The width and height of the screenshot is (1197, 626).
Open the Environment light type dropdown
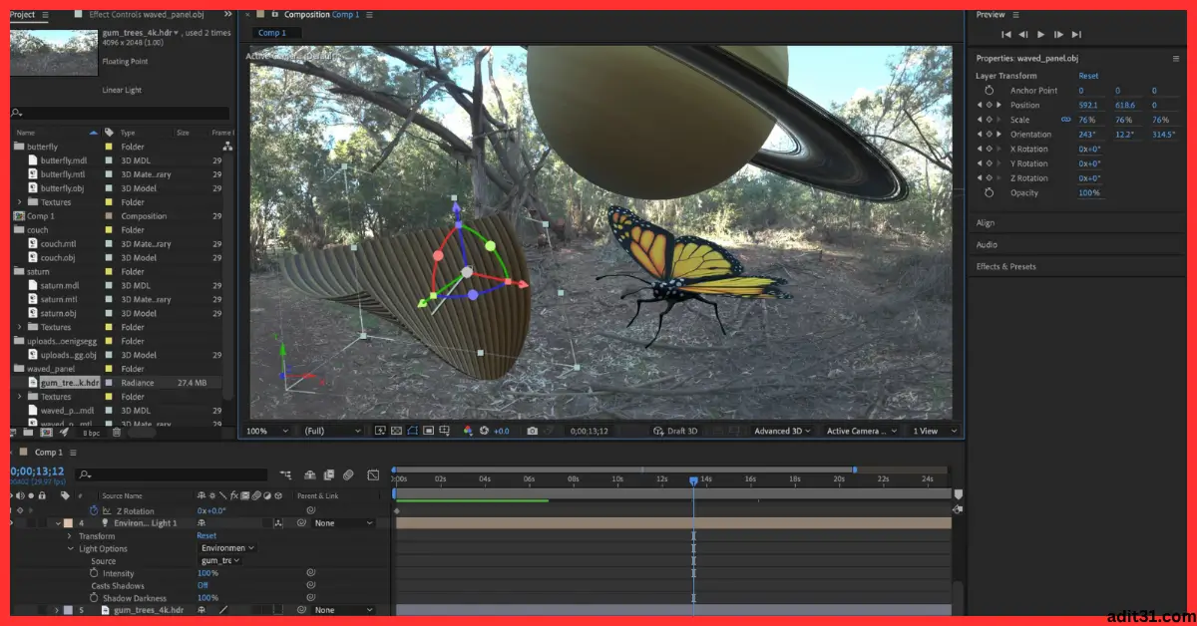[x=228, y=548]
